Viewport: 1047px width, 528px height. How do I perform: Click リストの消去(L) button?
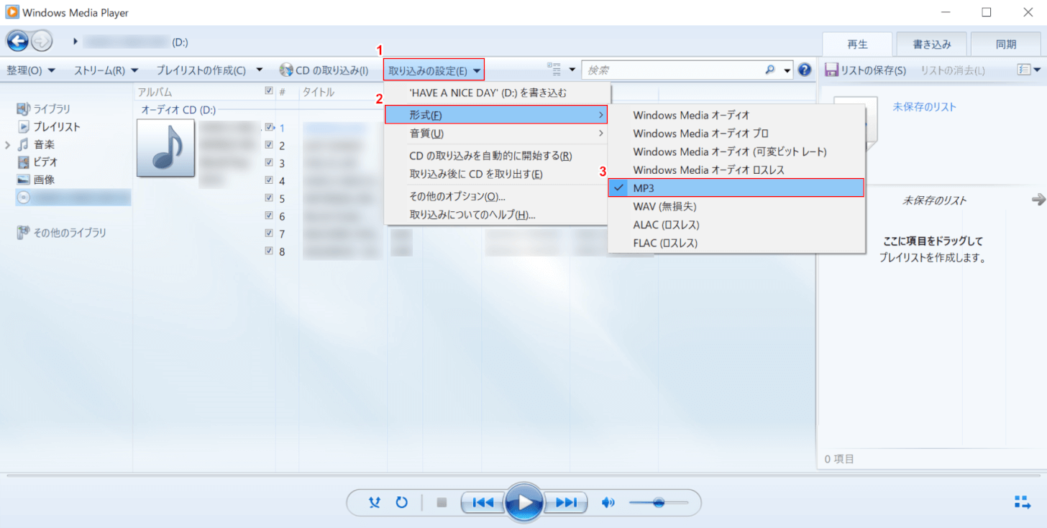tap(953, 70)
